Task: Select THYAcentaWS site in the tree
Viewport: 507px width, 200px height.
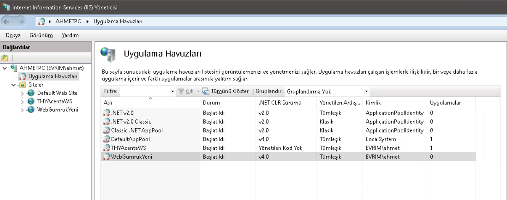Action: (55, 101)
